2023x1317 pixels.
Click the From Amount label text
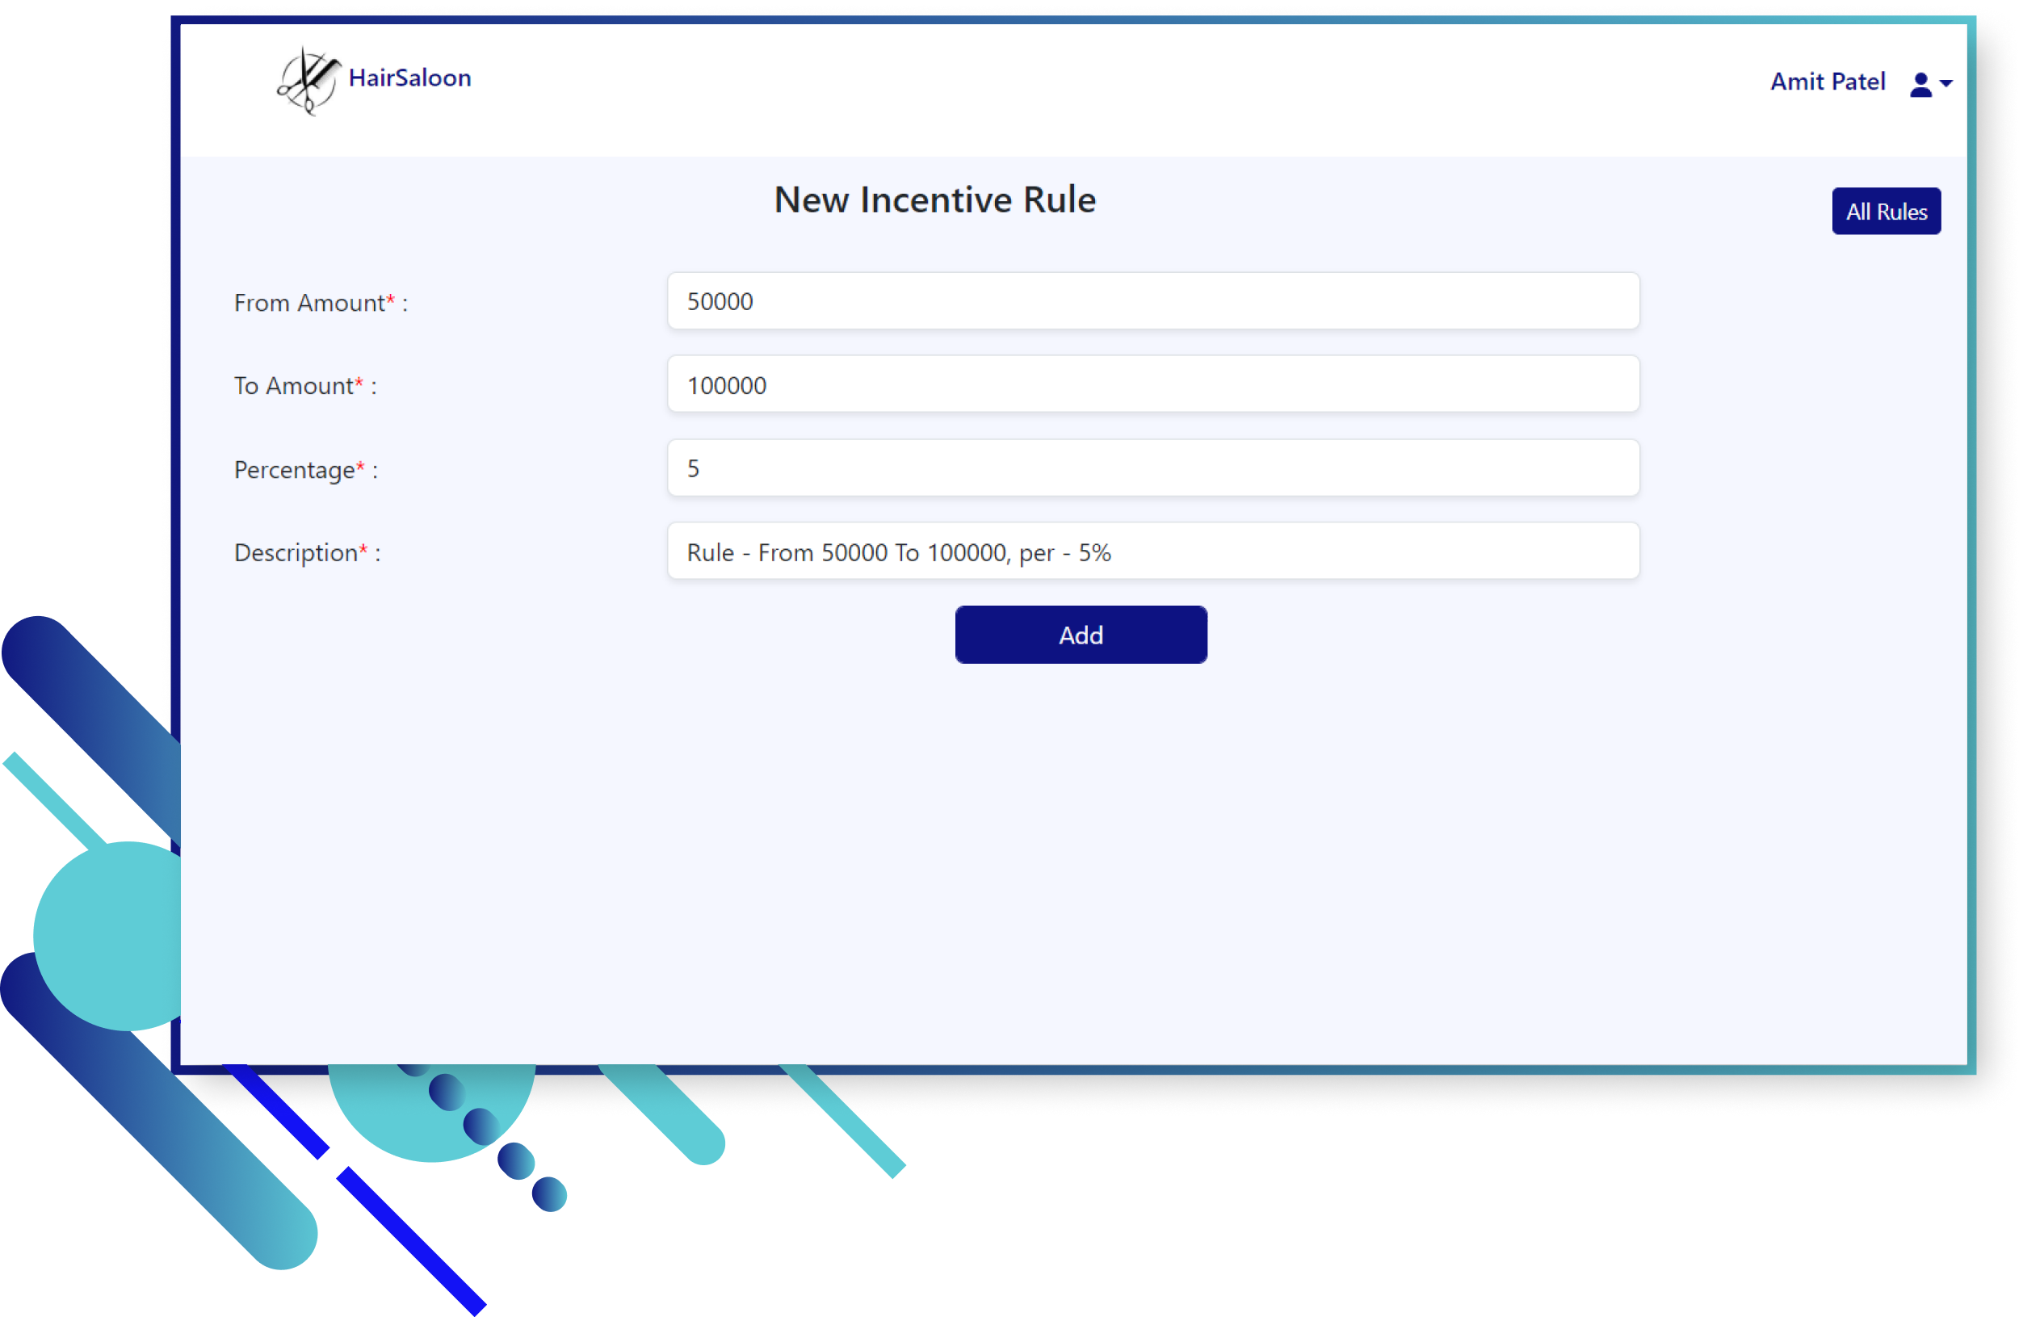(x=308, y=304)
